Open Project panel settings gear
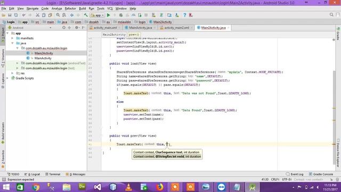 (77, 28)
